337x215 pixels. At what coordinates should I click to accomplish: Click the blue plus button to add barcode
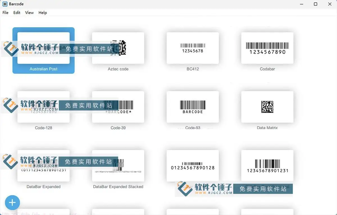point(12,202)
